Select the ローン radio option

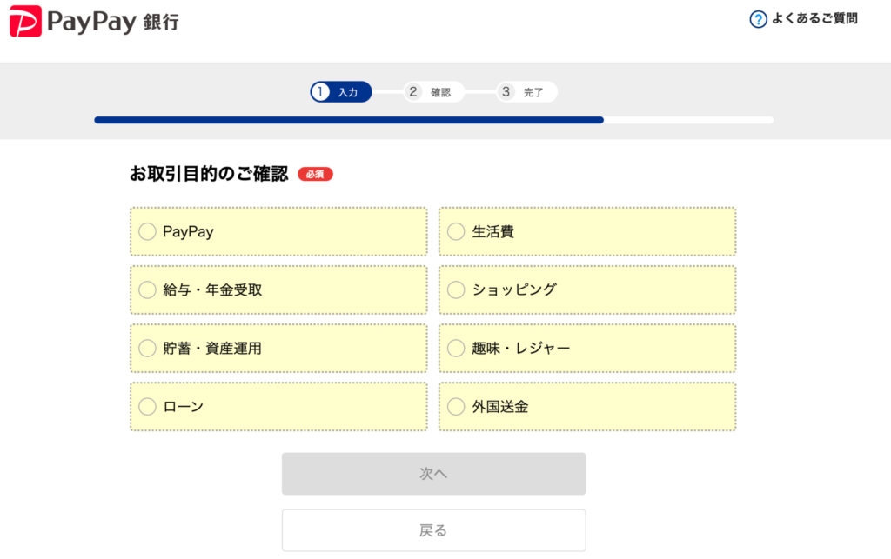point(148,407)
